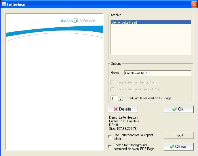
Task: Decrease the letterhead start page number
Action: coord(121,100)
